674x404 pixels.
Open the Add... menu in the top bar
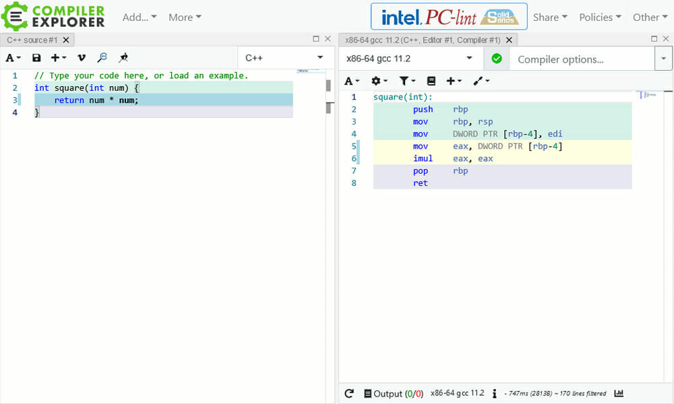tap(140, 18)
